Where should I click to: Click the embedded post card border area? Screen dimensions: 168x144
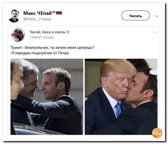click(x=83, y=80)
